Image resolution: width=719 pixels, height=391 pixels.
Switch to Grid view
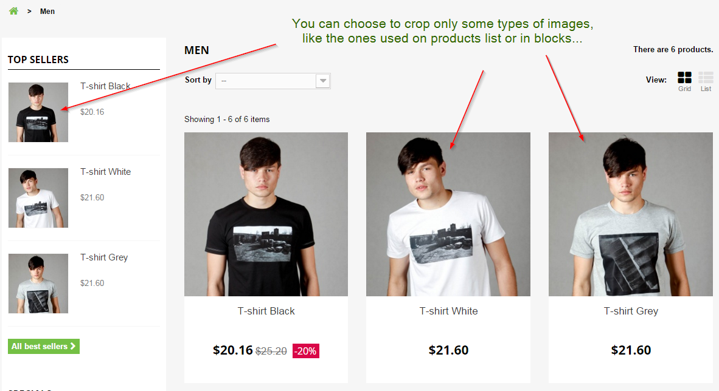tap(684, 78)
